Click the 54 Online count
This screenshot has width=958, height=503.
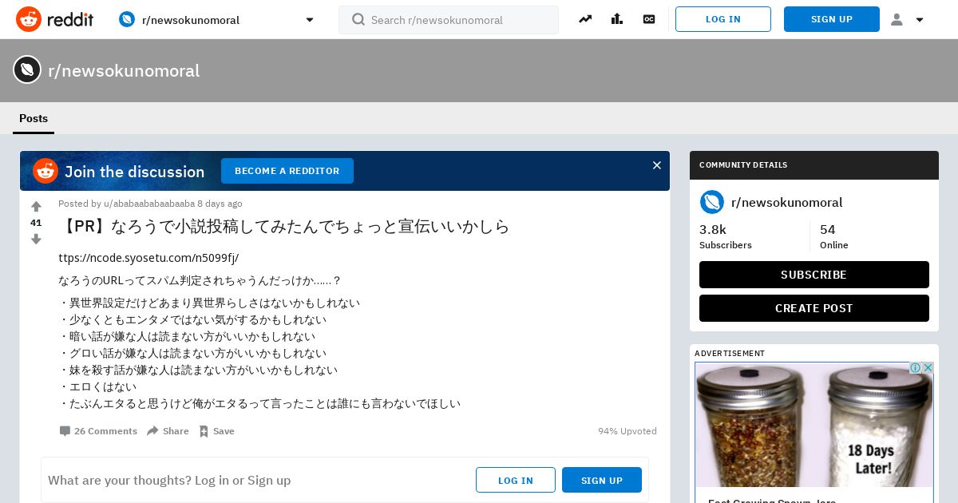click(x=834, y=236)
